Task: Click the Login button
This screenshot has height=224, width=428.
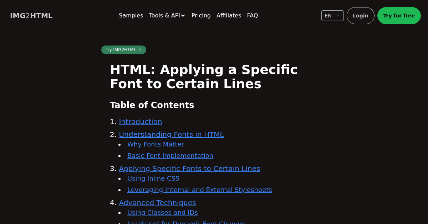Action: (360, 16)
